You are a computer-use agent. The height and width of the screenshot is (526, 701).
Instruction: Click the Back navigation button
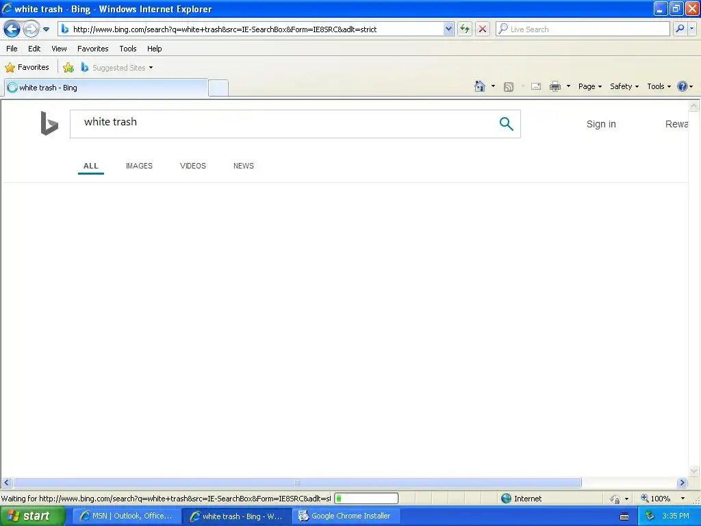(x=12, y=29)
